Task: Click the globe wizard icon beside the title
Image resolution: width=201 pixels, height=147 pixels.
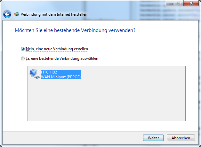Action: 17,14
